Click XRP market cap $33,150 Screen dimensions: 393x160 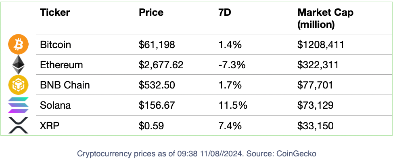(315, 126)
